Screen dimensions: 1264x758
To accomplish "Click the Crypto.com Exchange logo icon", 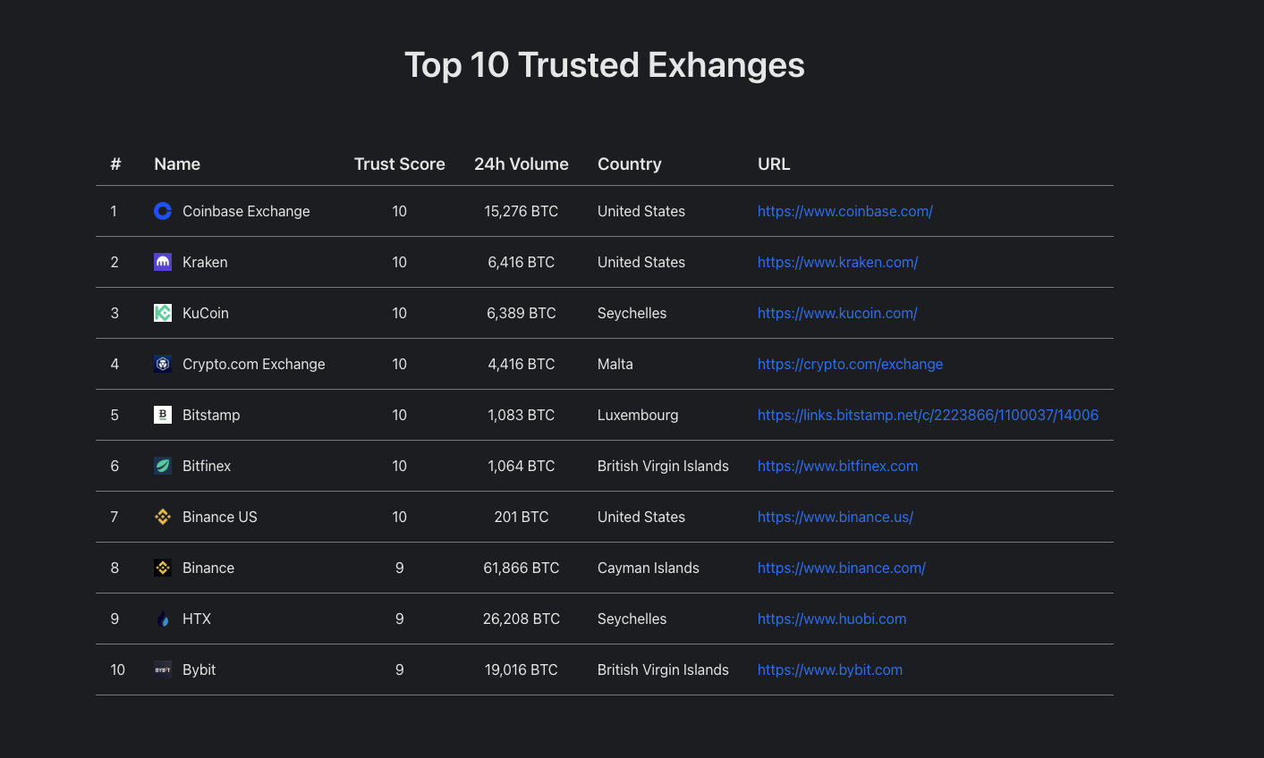I will (162, 364).
